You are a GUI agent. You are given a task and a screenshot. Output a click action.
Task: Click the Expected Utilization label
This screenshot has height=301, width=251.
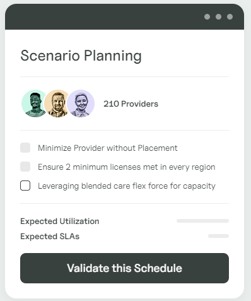[x=60, y=221]
